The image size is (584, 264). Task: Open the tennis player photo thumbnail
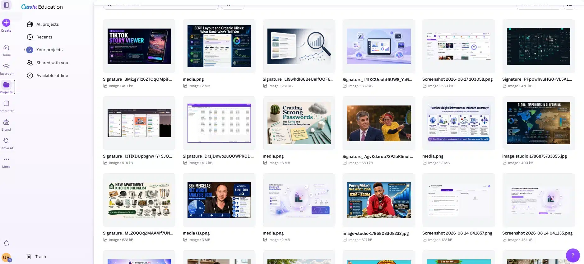(x=379, y=123)
